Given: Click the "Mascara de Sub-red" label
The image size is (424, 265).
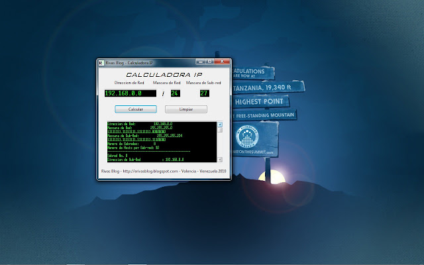Looking at the screenshot, I should coord(203,83).
